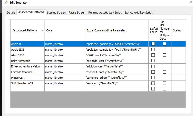Image resolution: width=193 pixels, height=116 pixels.
Task: Sort by the Core column header
Action: click(64, 30)
